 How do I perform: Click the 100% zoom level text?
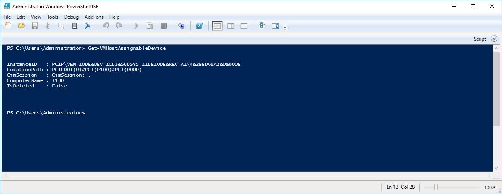[x=490, y=187]
